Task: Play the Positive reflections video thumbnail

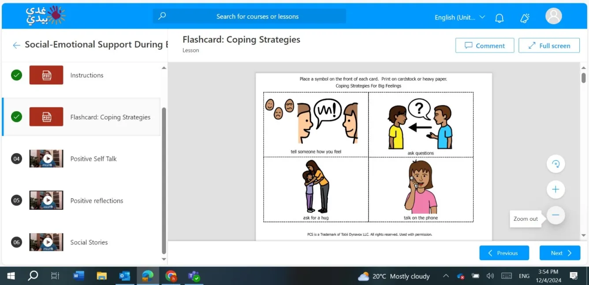Action: coord(46,201)
